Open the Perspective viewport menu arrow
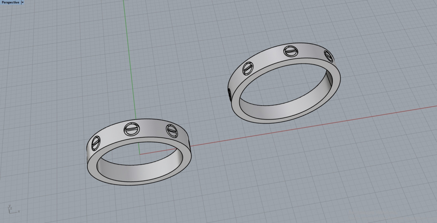The width and height of the screenshot is (437, 223). point(23,2)
